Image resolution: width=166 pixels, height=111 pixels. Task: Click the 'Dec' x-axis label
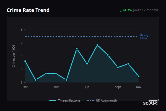point(25,87)
